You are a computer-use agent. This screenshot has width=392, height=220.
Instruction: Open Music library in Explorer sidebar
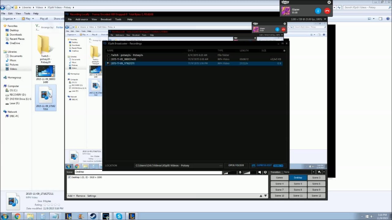click(13, 60)
